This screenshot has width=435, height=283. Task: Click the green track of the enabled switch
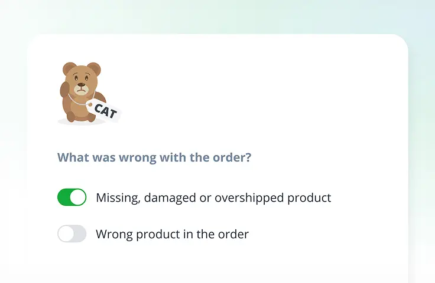point(64,198)
